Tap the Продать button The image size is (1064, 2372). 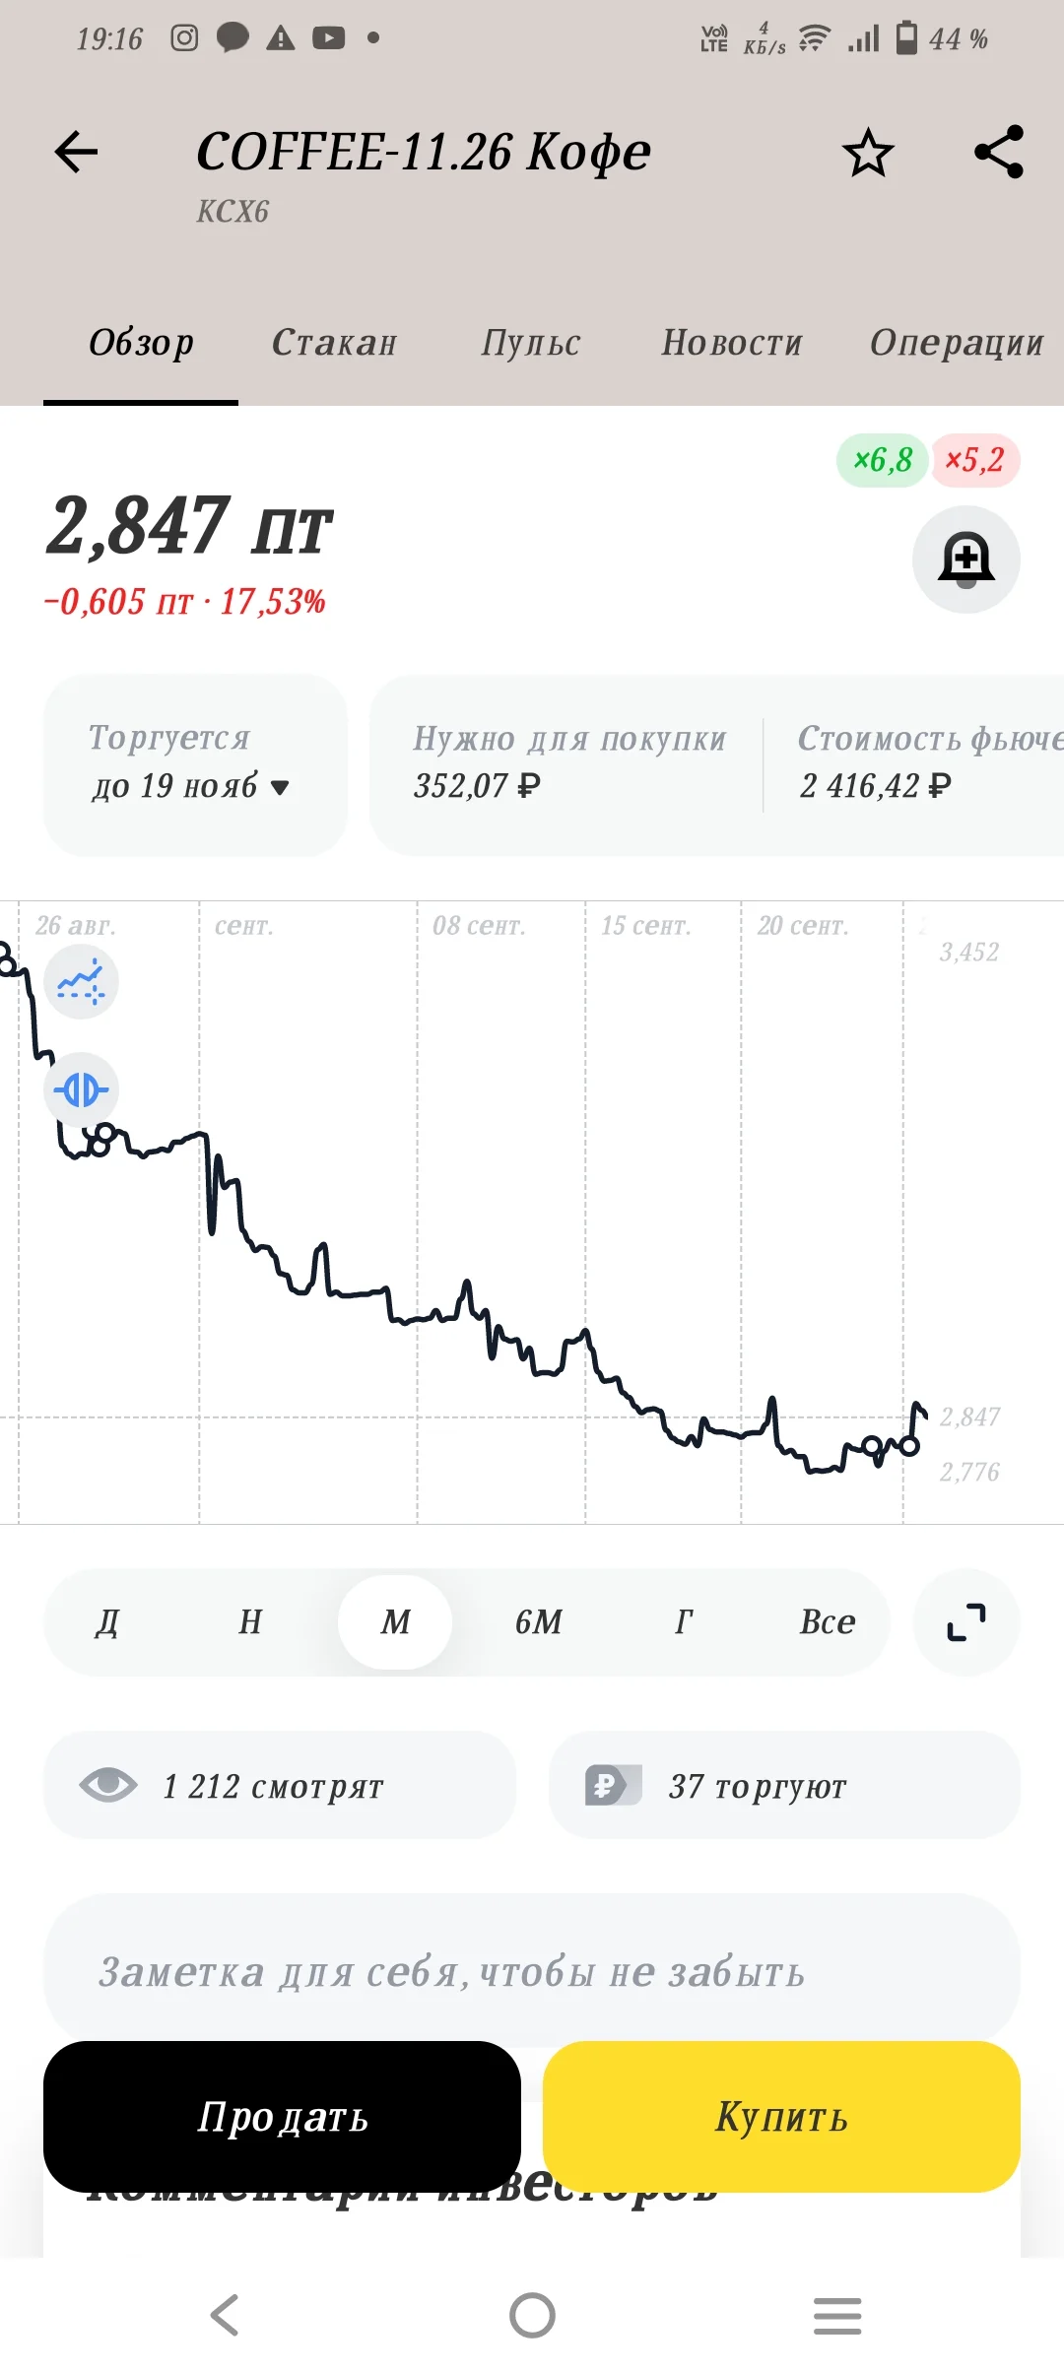pos(282,2117)
